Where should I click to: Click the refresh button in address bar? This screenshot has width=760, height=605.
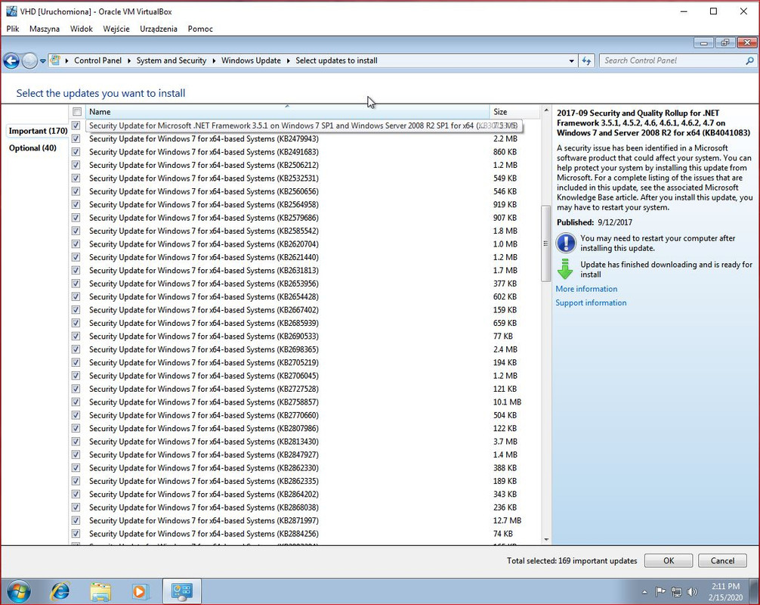pyautogui.click(x=586, y=60)
